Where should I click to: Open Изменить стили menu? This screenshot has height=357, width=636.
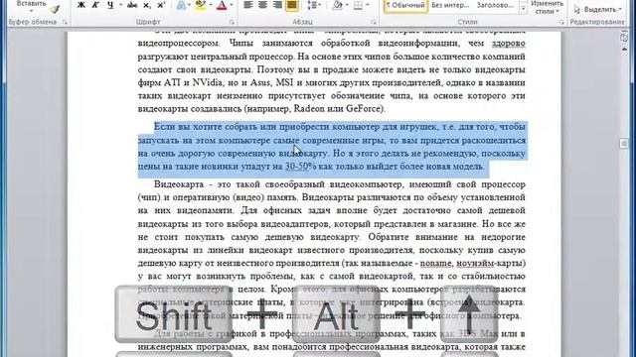pos(548,7)
